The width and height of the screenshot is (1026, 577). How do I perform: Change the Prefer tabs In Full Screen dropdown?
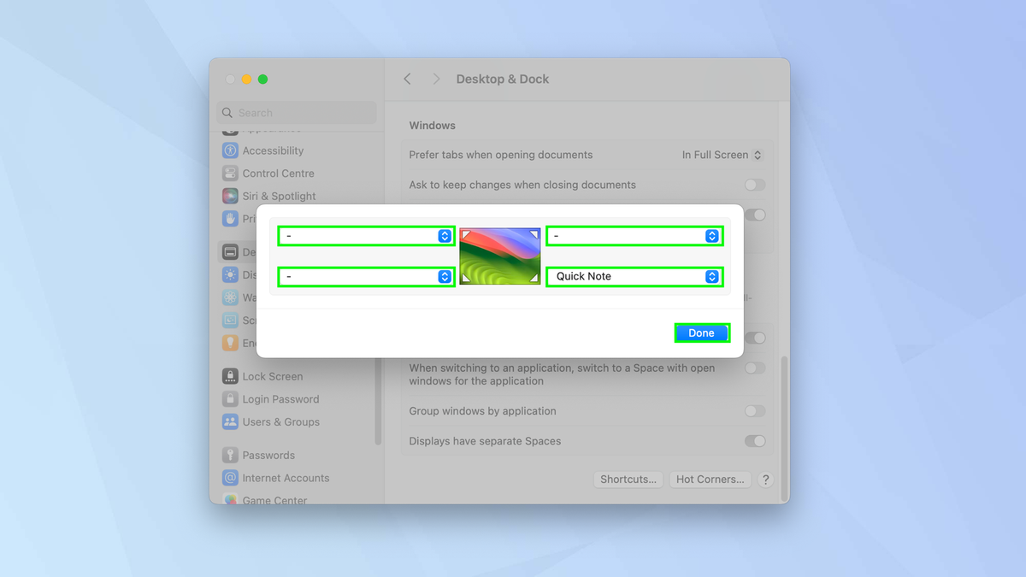tap(722, 155)
